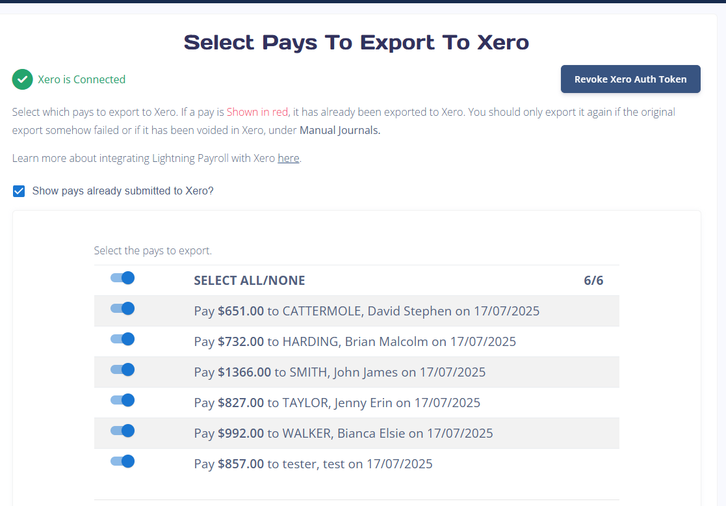
Task: Click the Select the pays to export text
Action: 153,250
